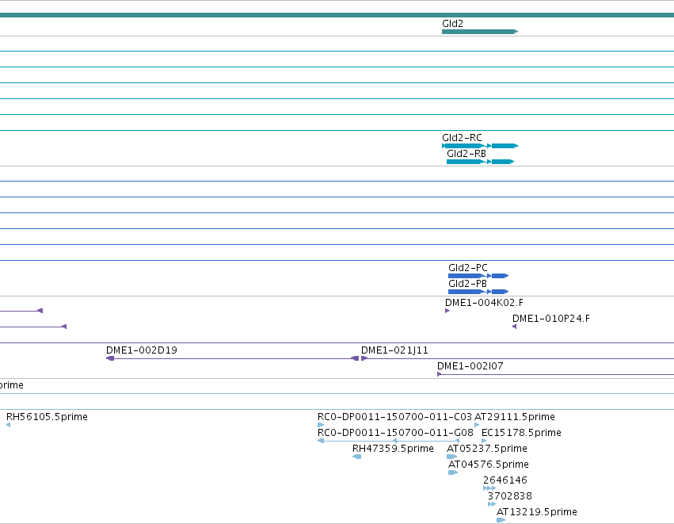Click the RC0-DP0011-150700-011-C03 label

[394, 417]
